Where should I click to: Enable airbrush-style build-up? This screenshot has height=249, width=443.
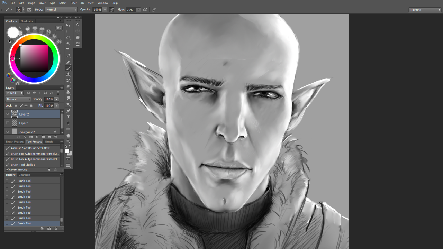[x=145, y=10]
